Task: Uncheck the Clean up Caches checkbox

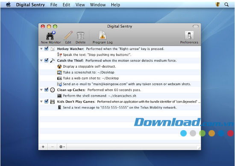Action: 46,90
